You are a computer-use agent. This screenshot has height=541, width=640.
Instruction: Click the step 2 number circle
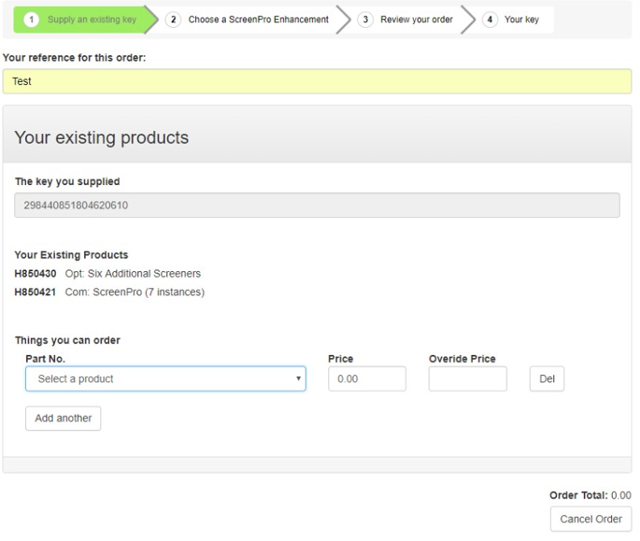click(x=174, y=20)
